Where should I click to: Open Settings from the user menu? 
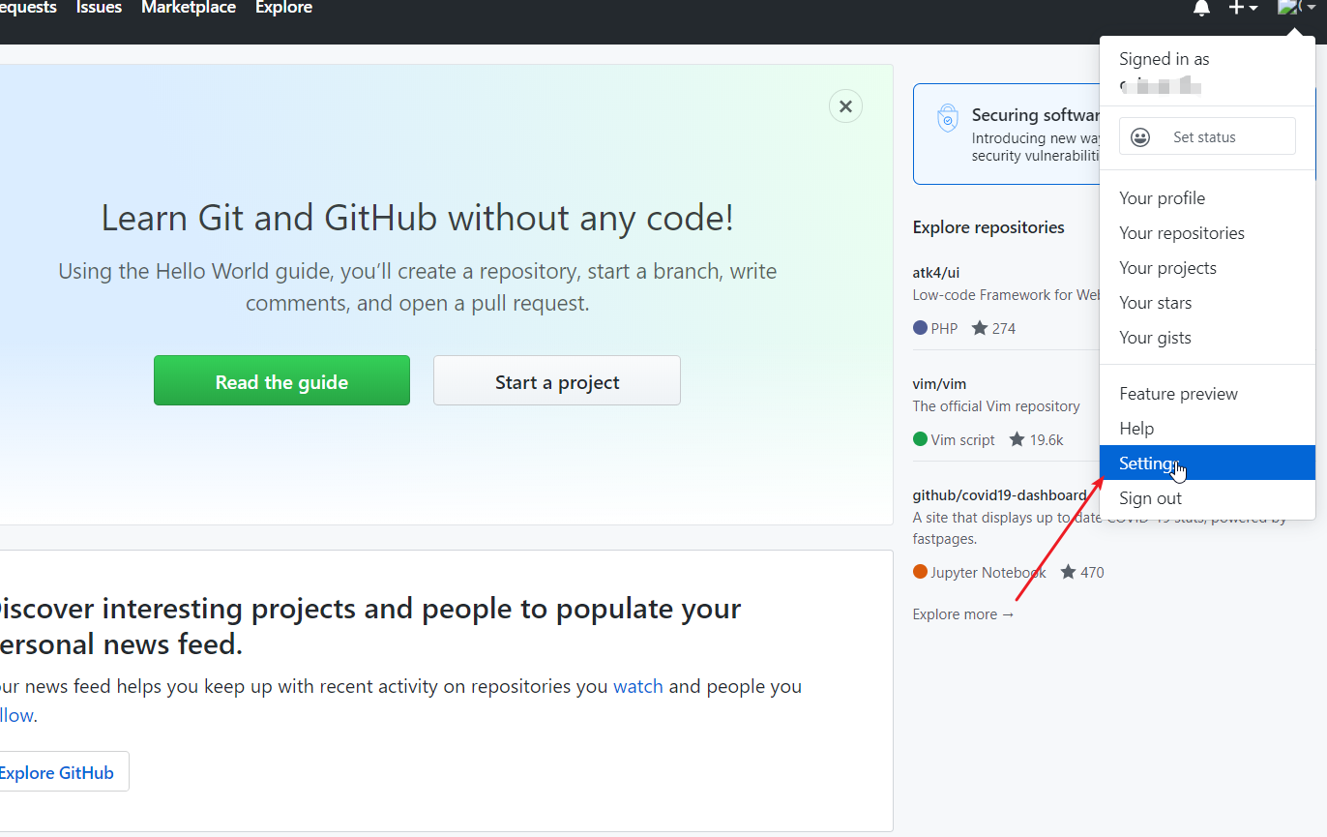1207,463
